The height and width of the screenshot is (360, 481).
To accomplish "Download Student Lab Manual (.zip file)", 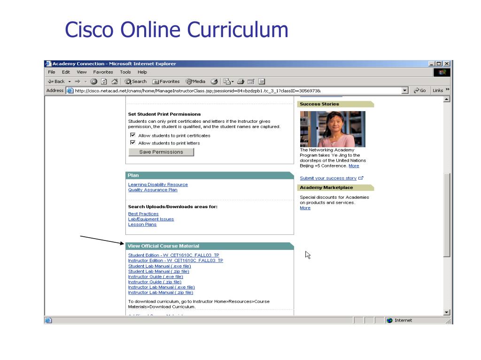I will coord(159,271).
